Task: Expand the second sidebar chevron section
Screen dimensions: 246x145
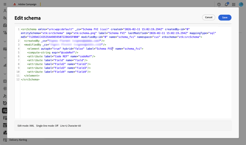Action: click(5, 58)
